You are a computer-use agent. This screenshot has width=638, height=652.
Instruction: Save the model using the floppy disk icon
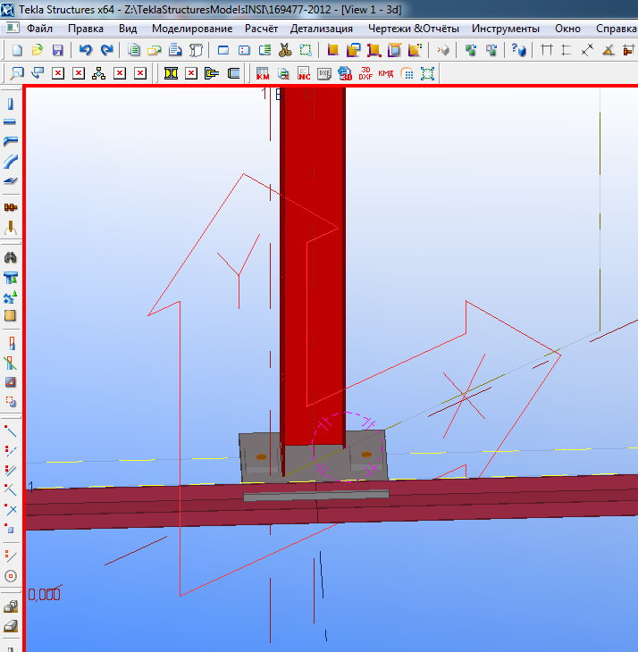pyautogui.click(x=57, y=50)
